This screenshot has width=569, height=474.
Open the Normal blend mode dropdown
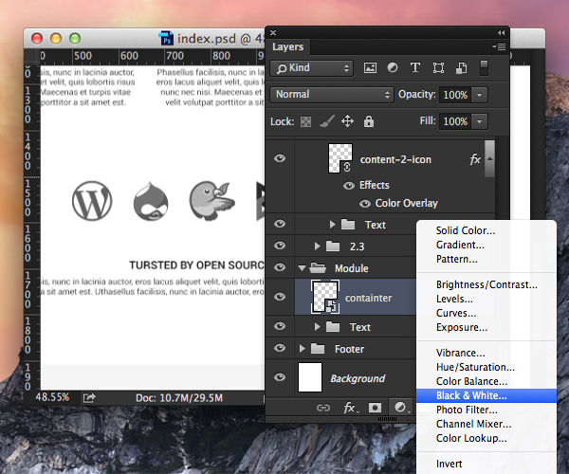(332, 95)
